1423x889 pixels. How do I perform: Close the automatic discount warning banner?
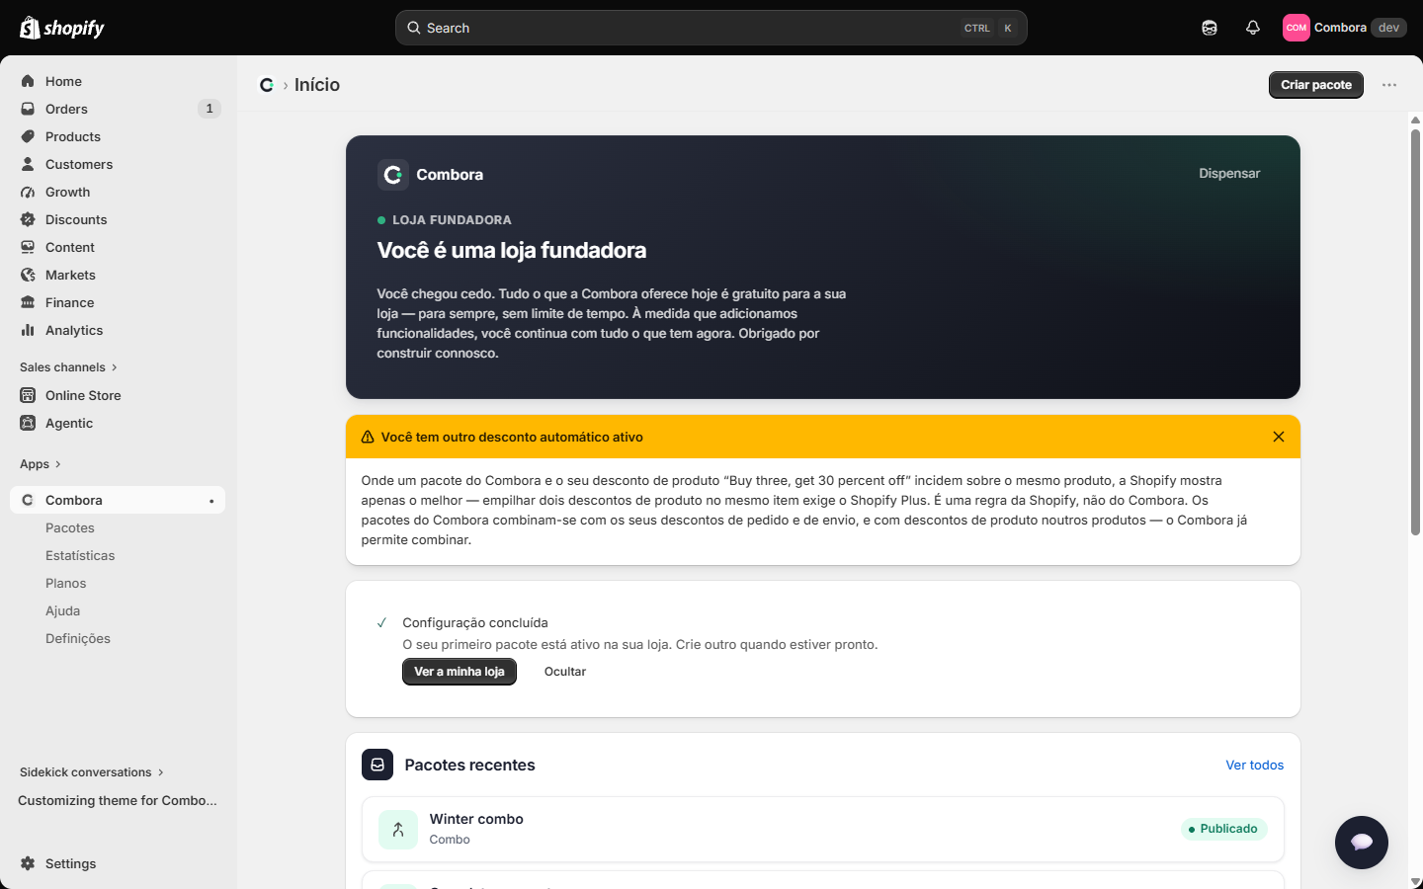(x=1279, y=437)
